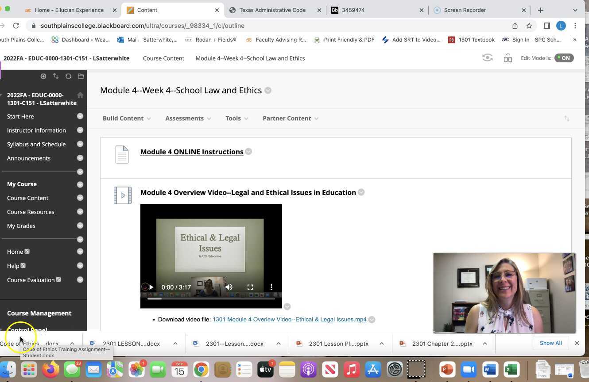Expand the Build Content dropdown
The width and height of the screenshot is (589, 382).
click(126, 118)
